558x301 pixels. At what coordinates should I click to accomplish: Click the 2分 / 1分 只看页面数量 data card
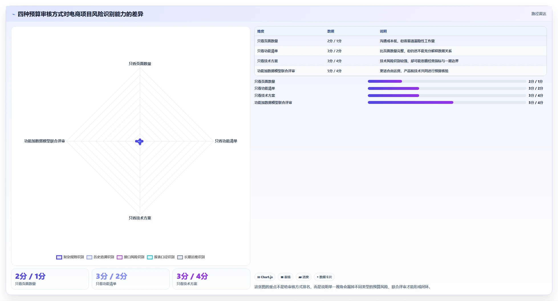(x=50, y=279)
